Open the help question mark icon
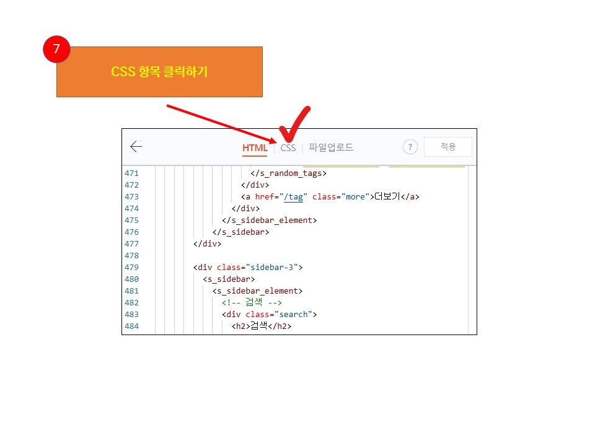This screenshot has width=595, height=446. coord(410,147)
